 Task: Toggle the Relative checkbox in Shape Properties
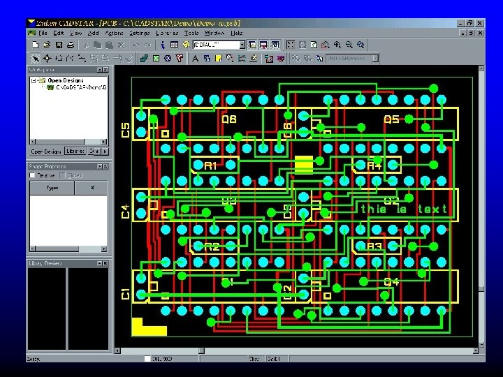click(x=32, y=175)
